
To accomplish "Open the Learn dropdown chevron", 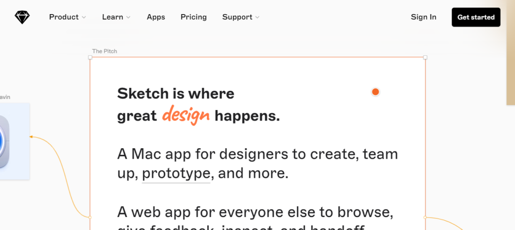I will (x=128, y=18).
